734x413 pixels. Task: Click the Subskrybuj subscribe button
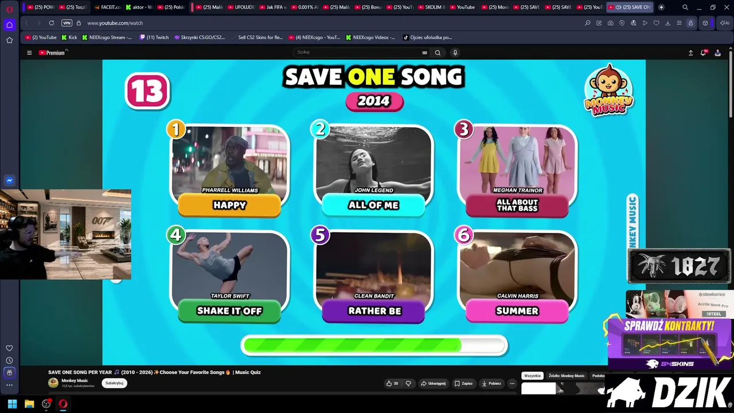pos(114,383)
